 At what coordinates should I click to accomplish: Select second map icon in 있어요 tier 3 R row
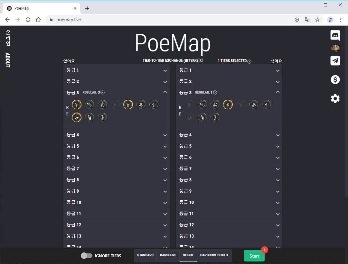pyautogui.click(x=89, y=105)
